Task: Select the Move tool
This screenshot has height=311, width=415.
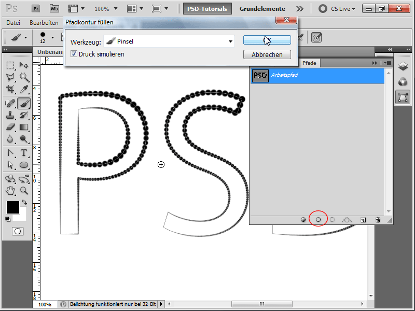Action: [x=24, y=65]
